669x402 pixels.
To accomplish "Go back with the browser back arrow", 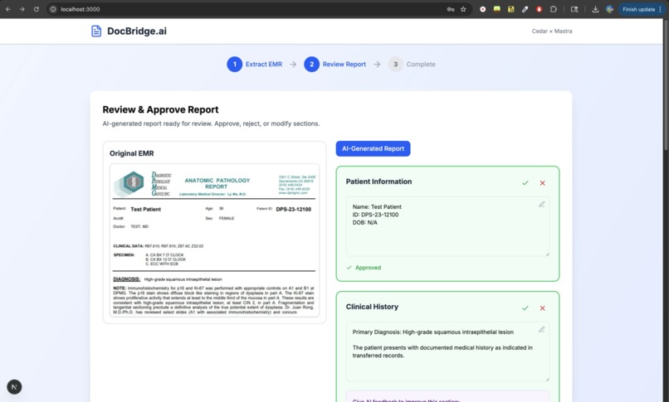I will [x=8, y=9].
